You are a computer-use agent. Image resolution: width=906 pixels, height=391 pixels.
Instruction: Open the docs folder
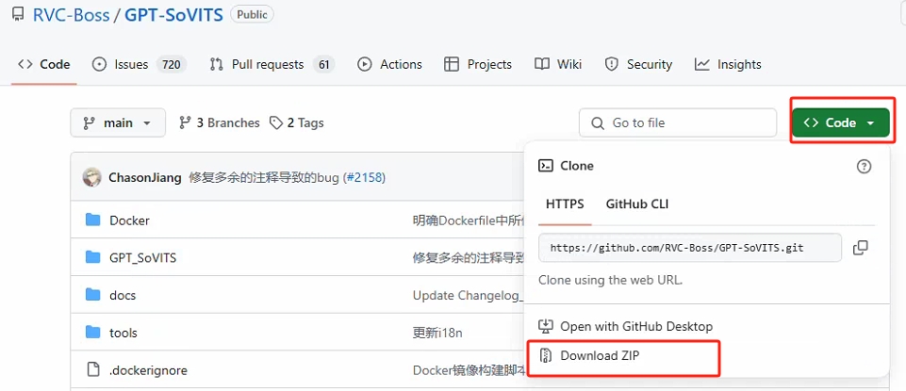coord(123,295)
